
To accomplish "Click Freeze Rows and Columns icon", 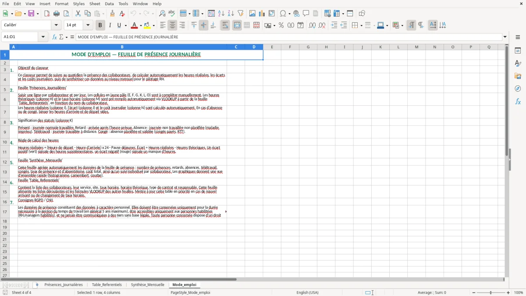I will click(337, 14).
